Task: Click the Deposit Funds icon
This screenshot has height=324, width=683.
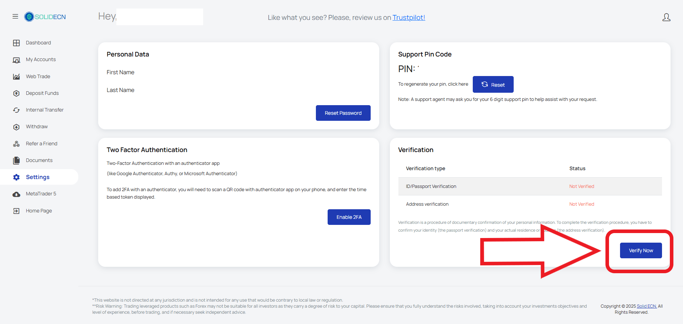Action: click(16, 93)
